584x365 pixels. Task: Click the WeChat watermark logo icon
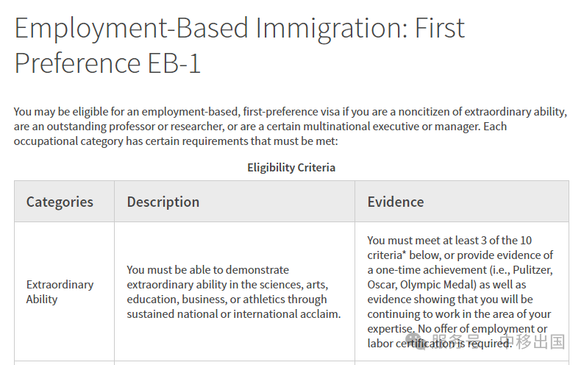pyautogui.click(x=416, y=341)
